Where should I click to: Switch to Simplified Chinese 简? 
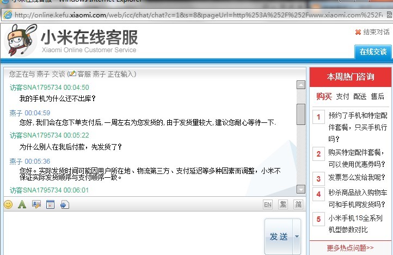(298, 204)
